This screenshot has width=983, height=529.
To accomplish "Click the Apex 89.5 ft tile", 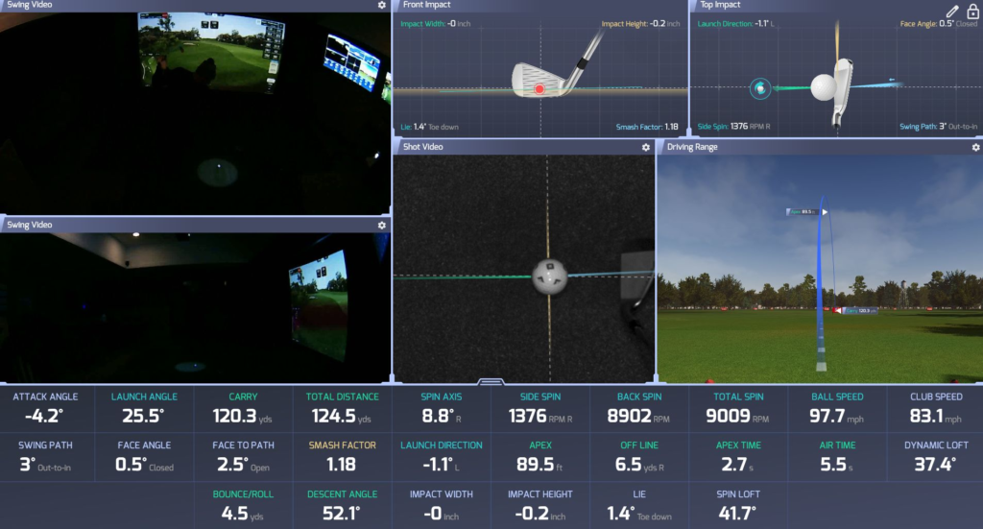I will point(539,457).
